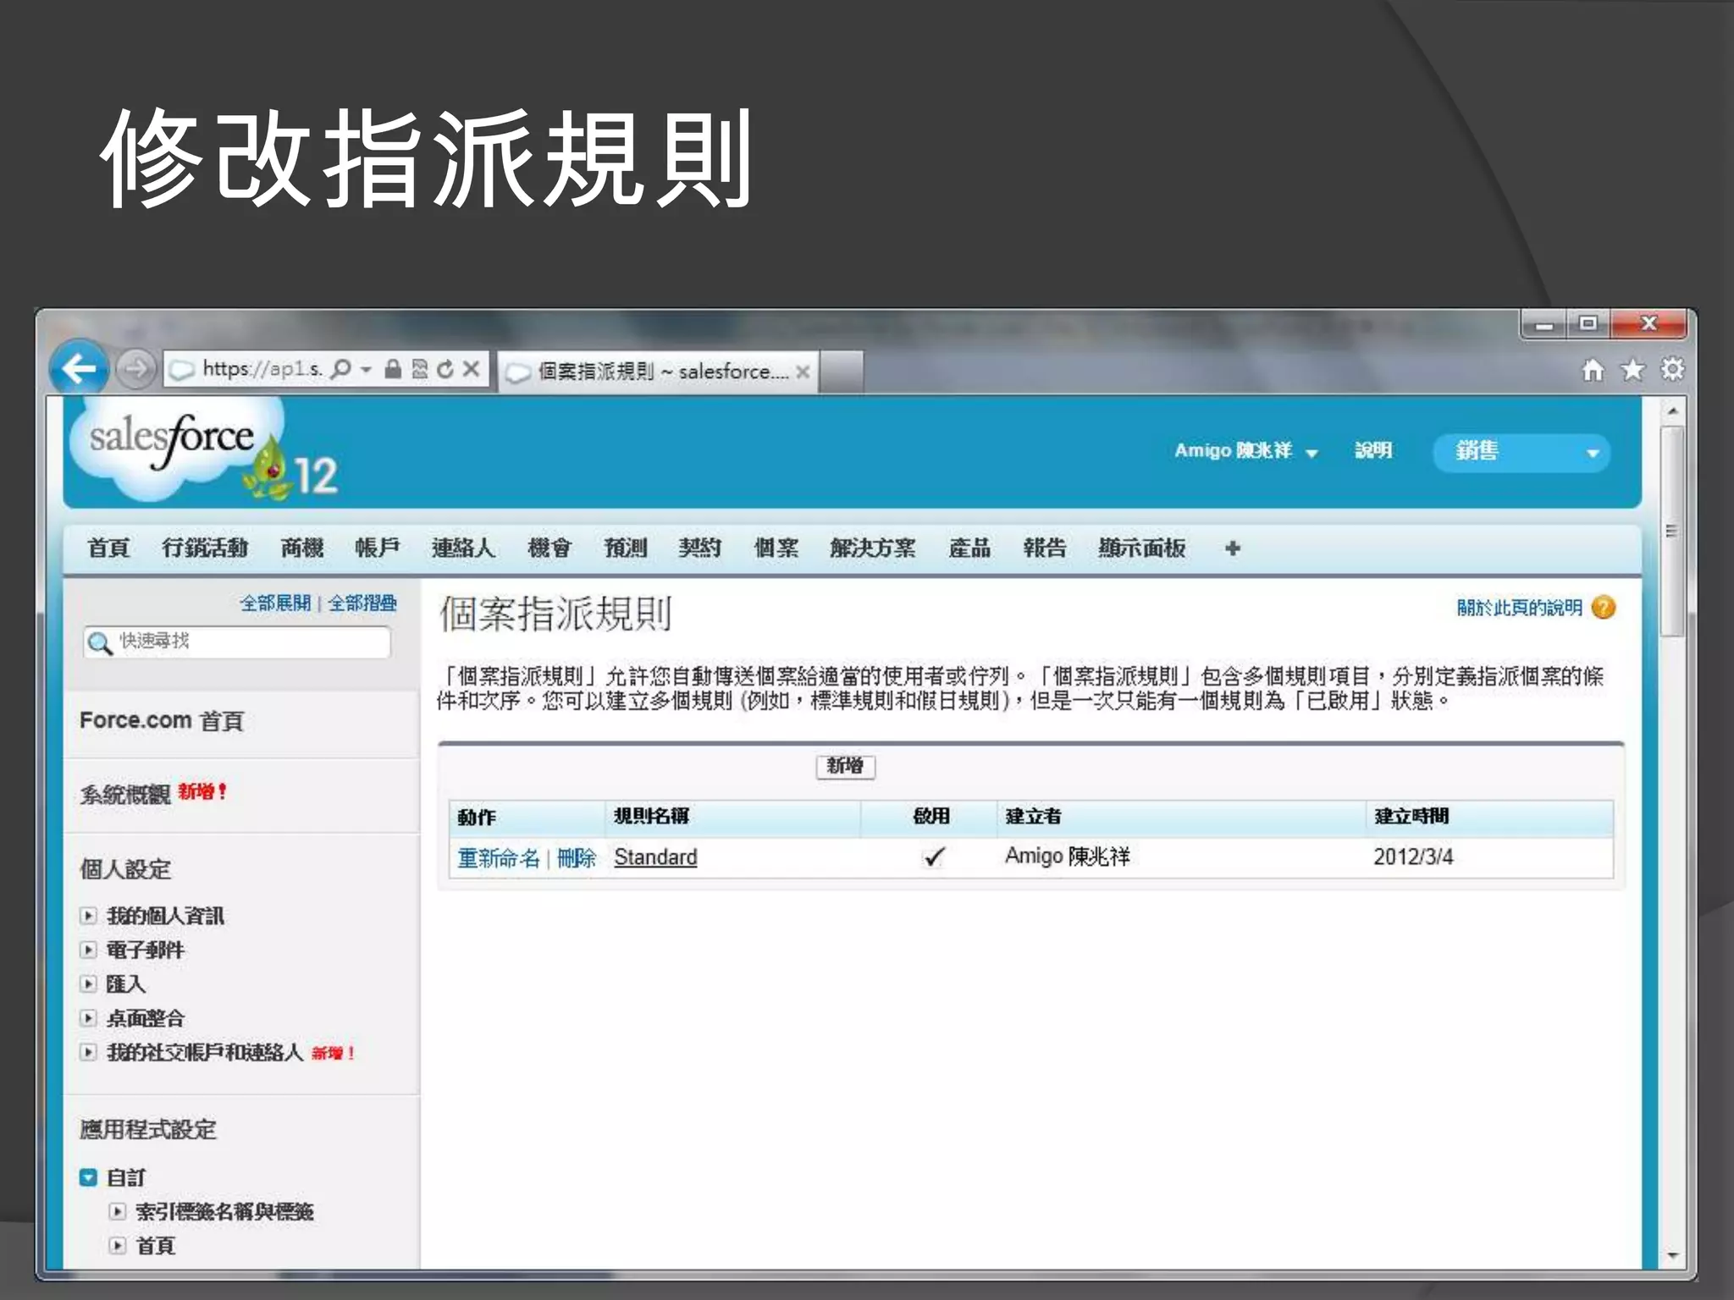Viewport: 1734px width, 1300px height.
Task: Expand 我的社交帳戶和連絡人 section
Action: [x=88, y=1052]
